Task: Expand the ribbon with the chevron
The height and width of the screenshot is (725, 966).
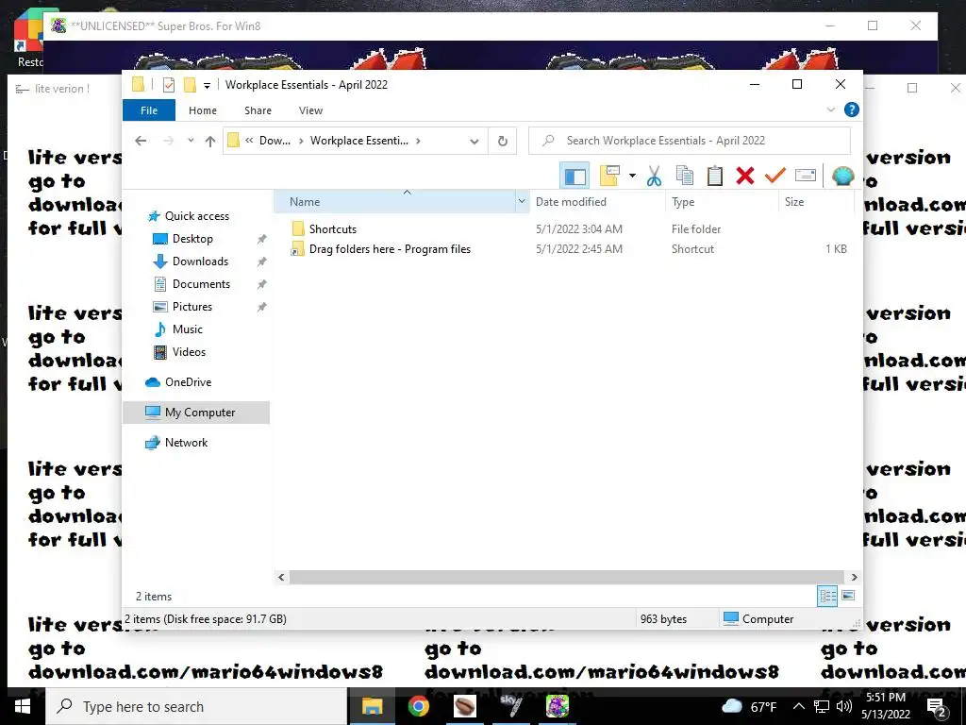Action: click(x=830, y=110)
